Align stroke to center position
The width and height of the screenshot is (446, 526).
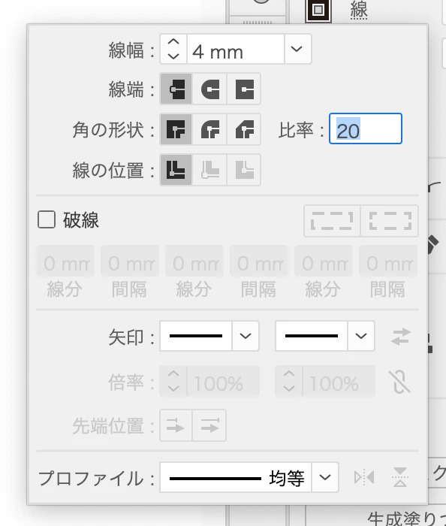click(x=176, y=170)
